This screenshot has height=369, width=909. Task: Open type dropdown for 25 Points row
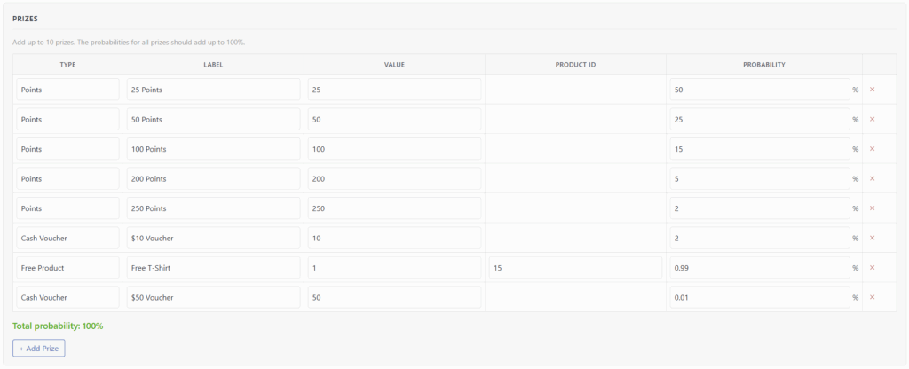tap(67, 90)
